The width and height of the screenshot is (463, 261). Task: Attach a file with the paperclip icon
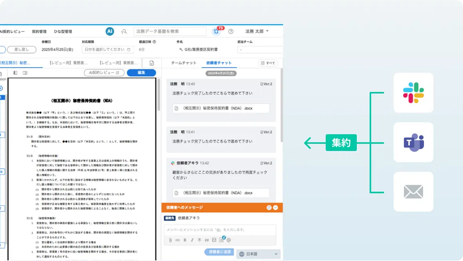coord(170,240)
